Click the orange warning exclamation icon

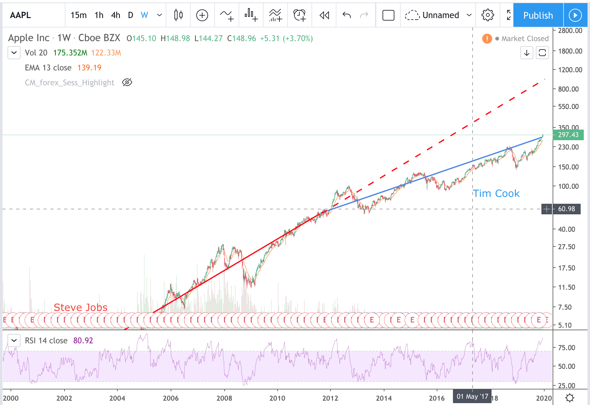[x=487, y=39]
